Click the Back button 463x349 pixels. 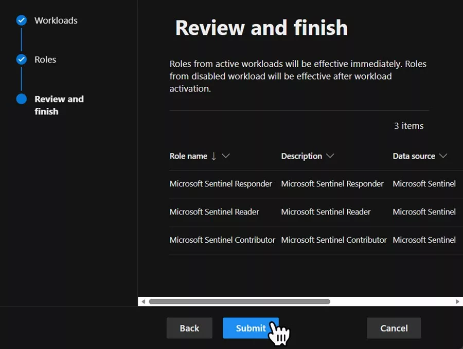point(189,328)
